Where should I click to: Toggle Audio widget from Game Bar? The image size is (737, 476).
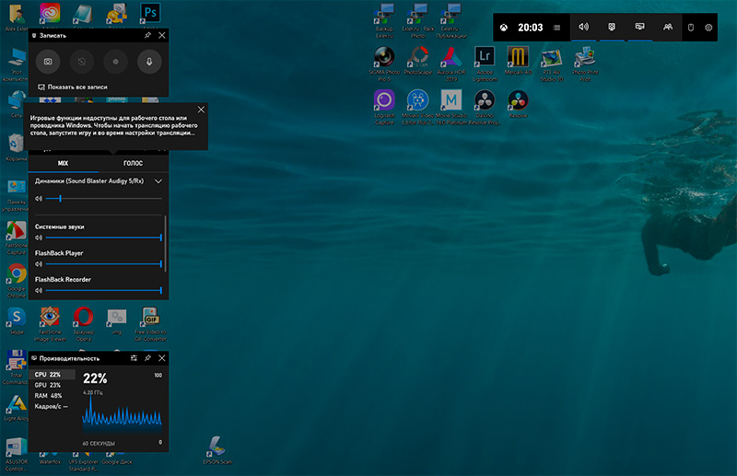pos(583,28)
